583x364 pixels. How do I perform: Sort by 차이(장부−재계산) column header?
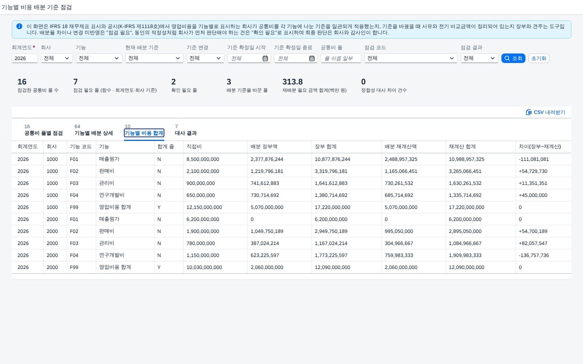coord(540,146)
